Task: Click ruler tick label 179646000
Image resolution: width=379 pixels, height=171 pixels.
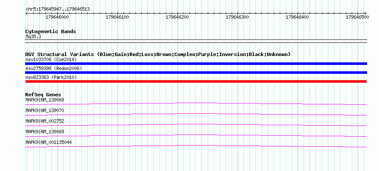Action: (57, 17)
